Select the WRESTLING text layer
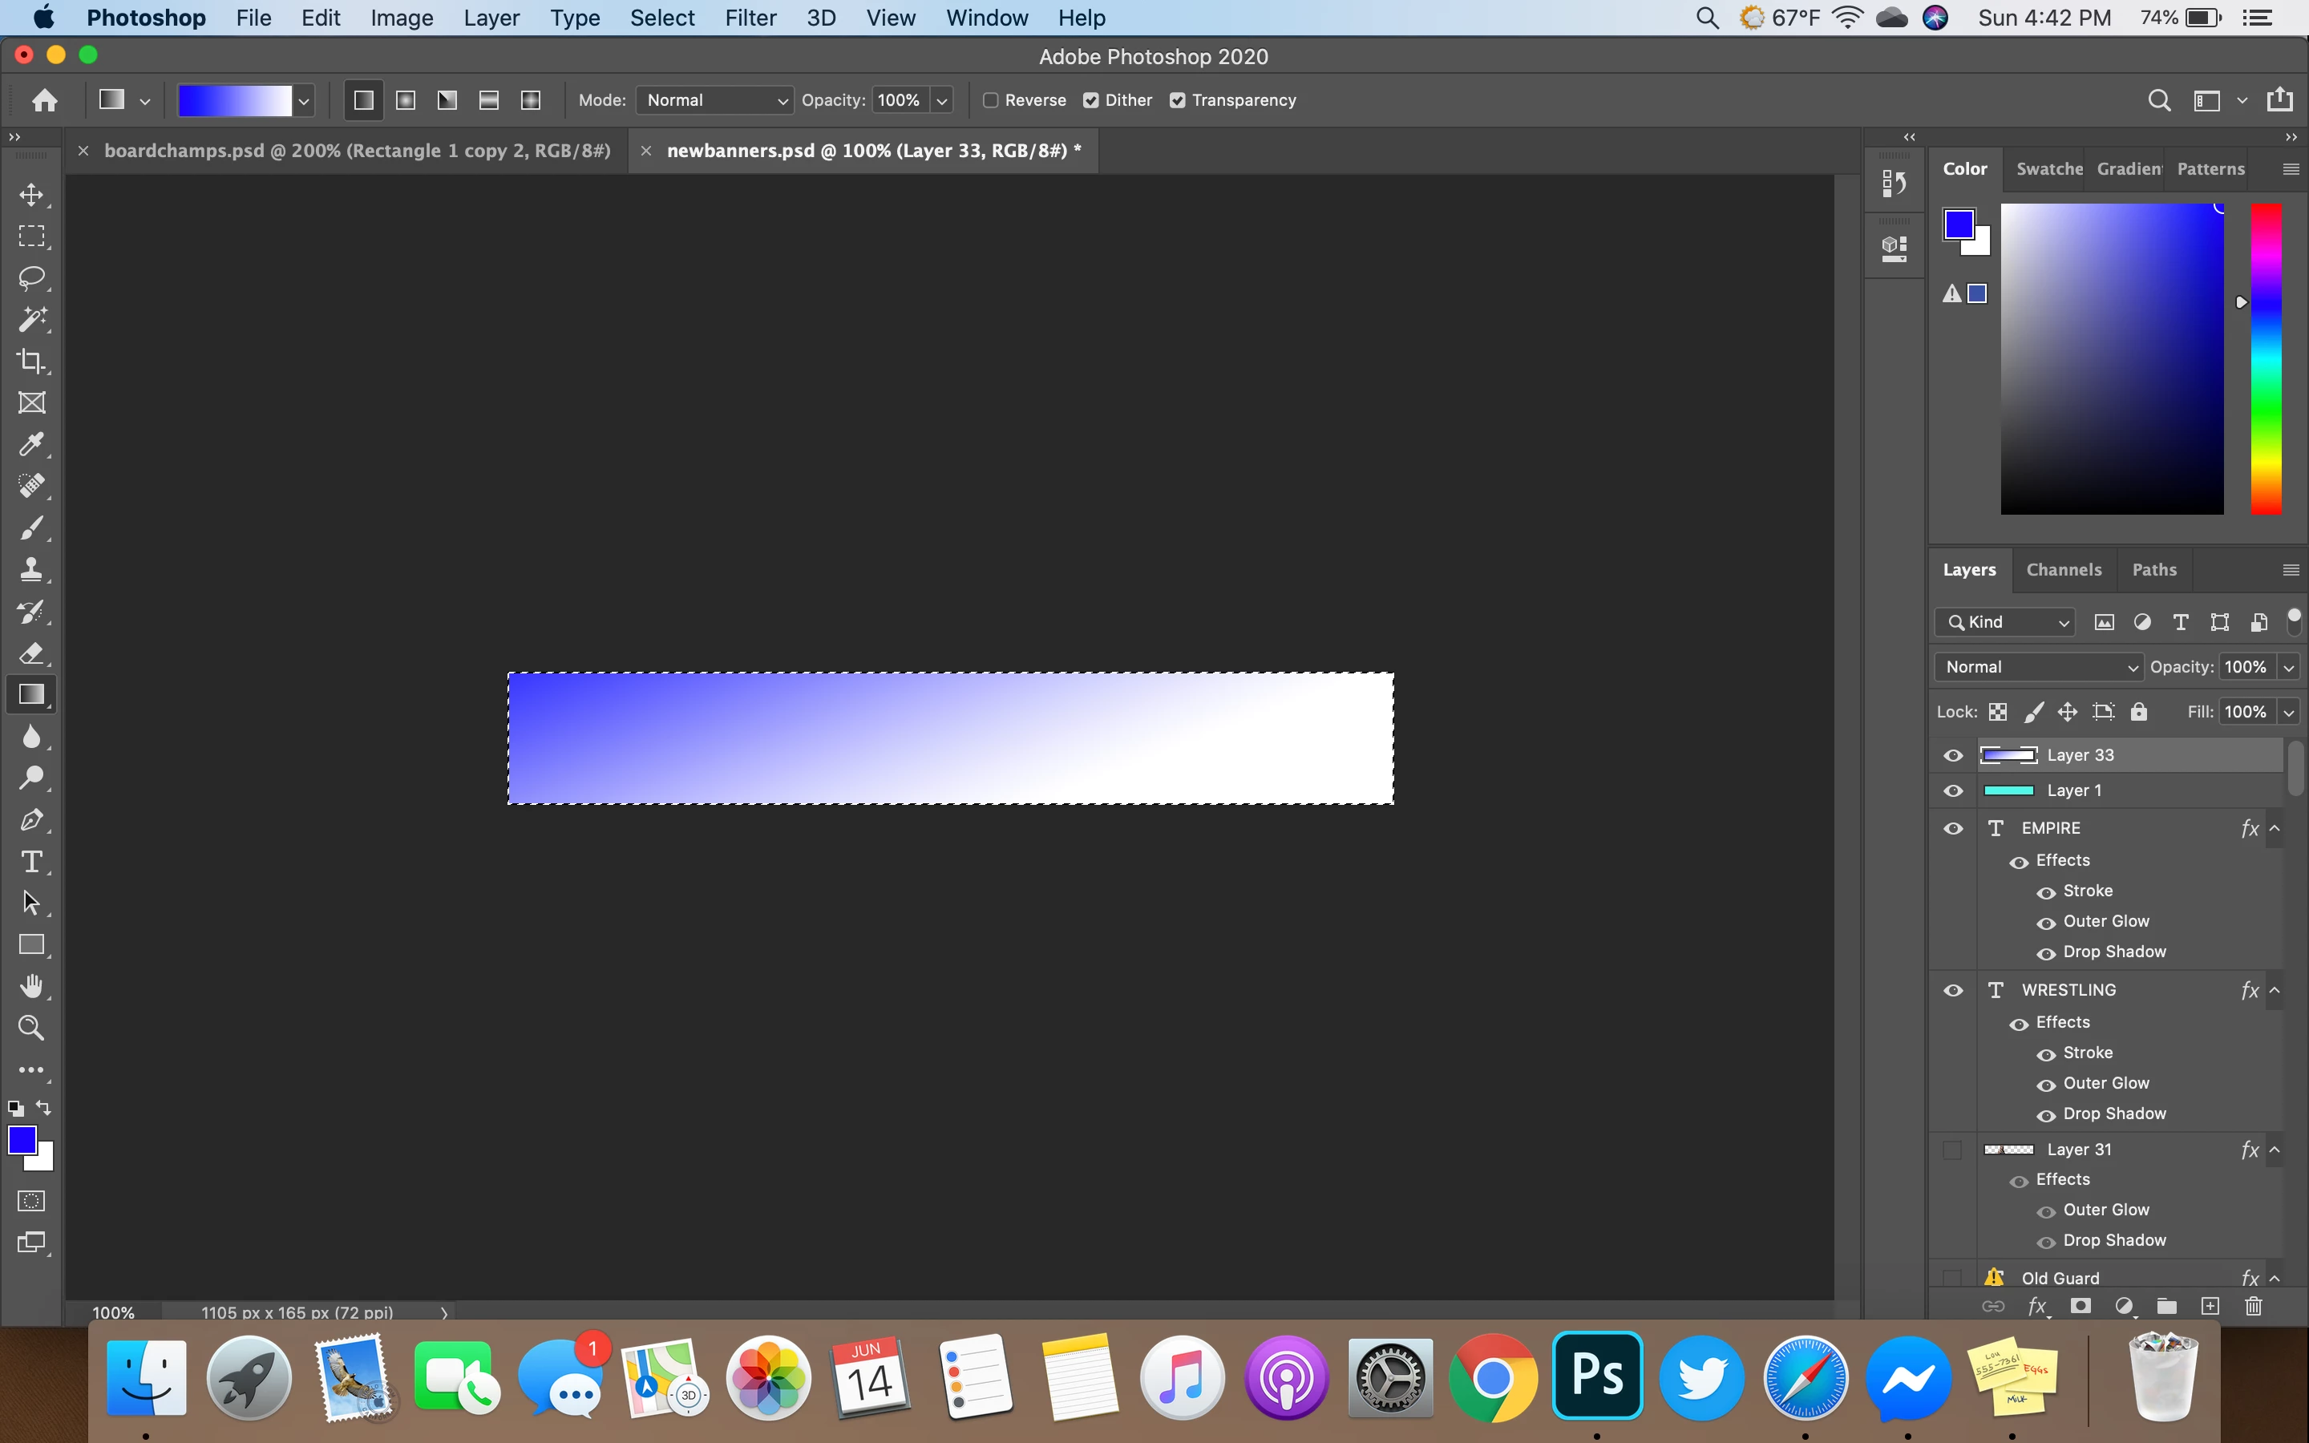 pyautogui.click(x=2068, y=990)
